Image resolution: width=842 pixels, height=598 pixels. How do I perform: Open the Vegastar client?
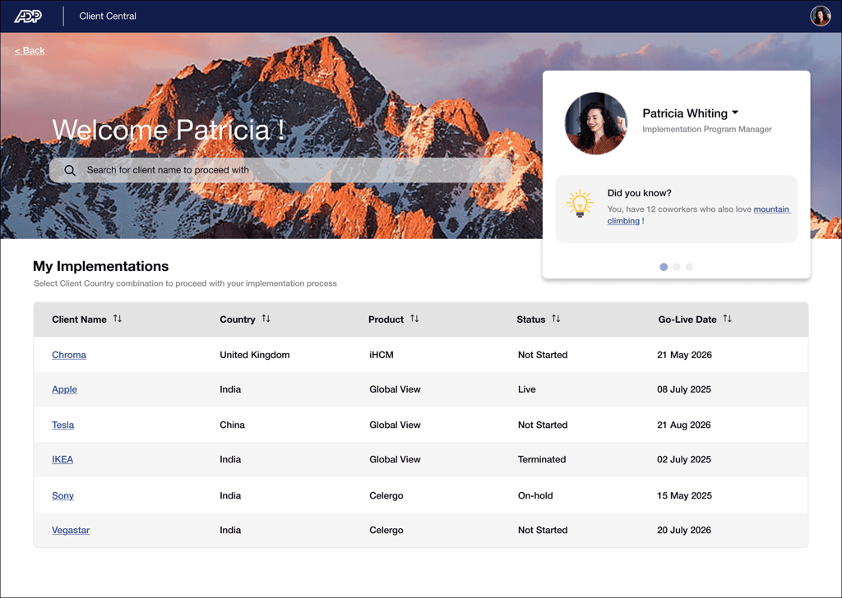(x=71, y=530)
